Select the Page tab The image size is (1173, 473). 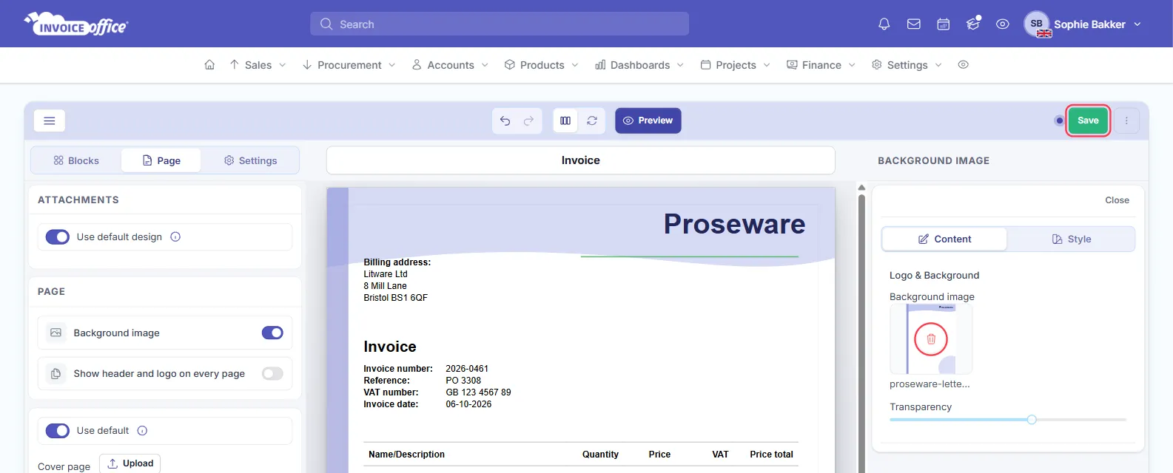coord(161,160)
